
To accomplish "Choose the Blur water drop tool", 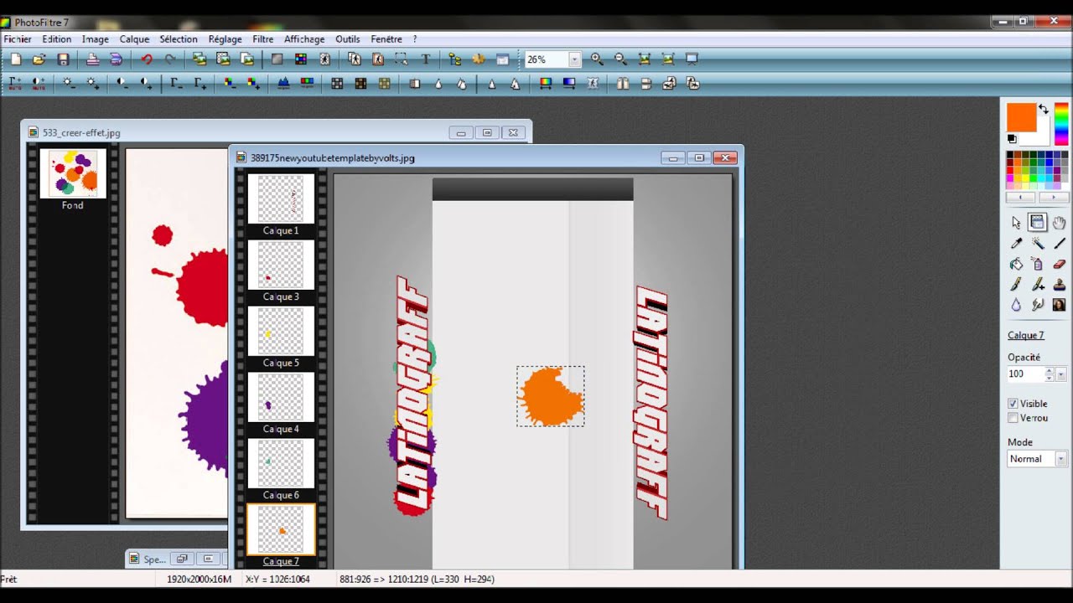I will [x=1017, y=305].
